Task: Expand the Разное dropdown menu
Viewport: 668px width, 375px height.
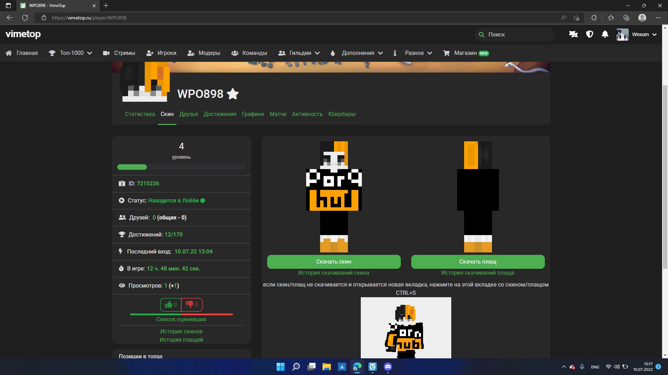Action: [414, 53]
